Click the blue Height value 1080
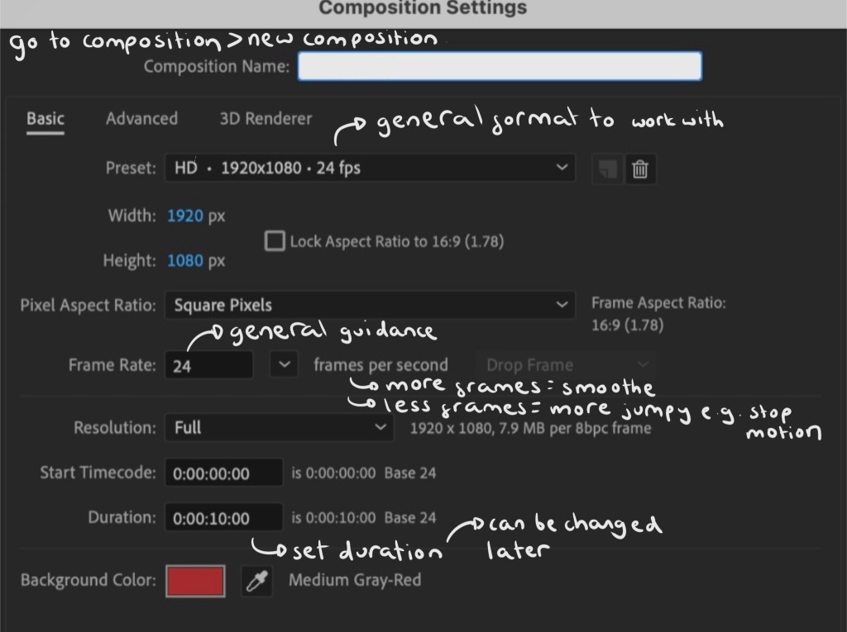847x632 pixels. pos(184,261)
